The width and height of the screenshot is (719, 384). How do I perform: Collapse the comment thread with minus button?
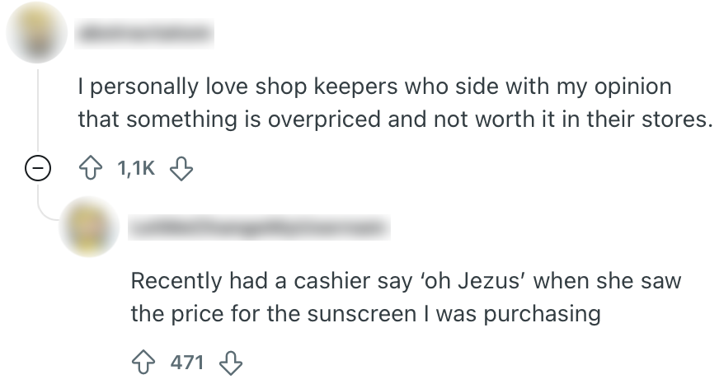point(35,169)
